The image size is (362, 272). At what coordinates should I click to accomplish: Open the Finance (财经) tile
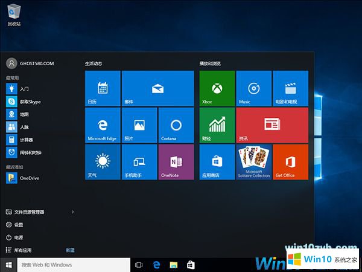pyautogui.click(x=217, y=125)
